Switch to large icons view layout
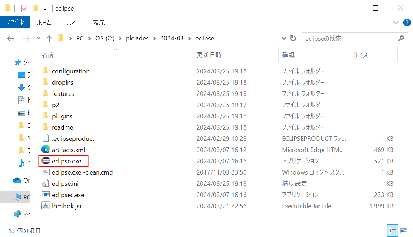Image resolution: width=413 pixels, height=237 pixels. (x=404, y=231)
